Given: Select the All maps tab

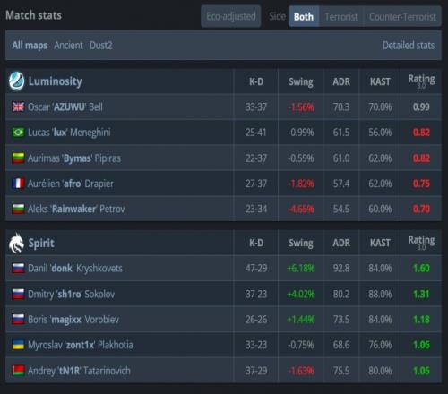Looking at the screenshot, I should 30,46.
